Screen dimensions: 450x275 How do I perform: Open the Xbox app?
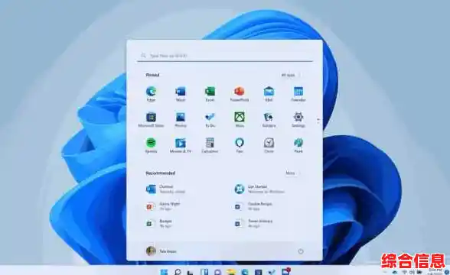(240, 120)
